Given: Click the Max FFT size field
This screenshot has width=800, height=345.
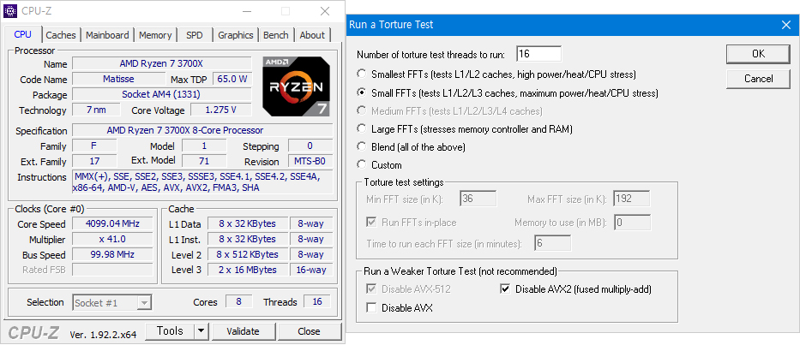Looking at the screenshot, I should (x=632, y=199).
